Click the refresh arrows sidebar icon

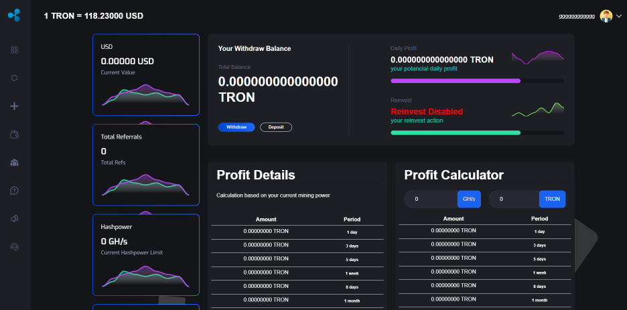[14, 78]
